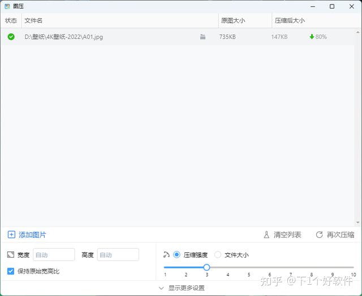The image size is (362, 296).
Task: Sort by the 状态 column header
Action: [x=11, y=20]
